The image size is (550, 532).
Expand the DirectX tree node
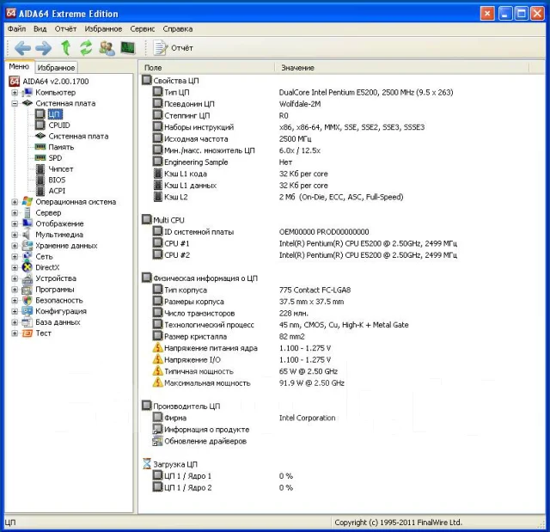15,267
